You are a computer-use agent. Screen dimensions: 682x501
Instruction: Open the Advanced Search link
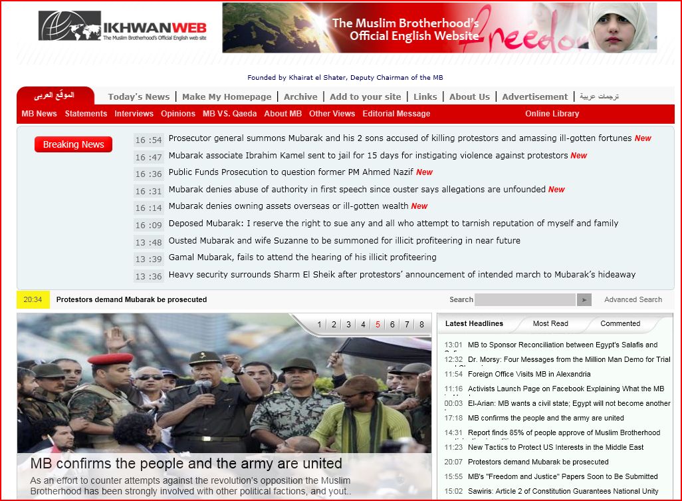[x=633, y=300]
